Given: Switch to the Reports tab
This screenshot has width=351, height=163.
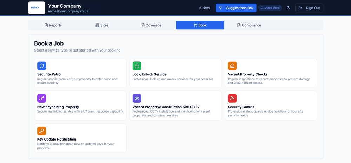Looking at the screenshot, I should (x=53, y=25).
